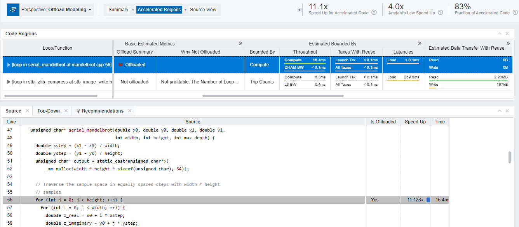This screenshot has width=519, height=227.
Task: Close the Source tab
Action: pos(27,111)
